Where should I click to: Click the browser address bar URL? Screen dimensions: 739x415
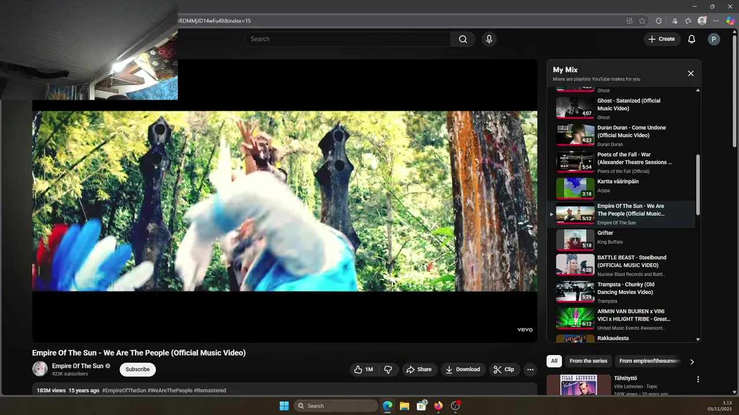pyautogui.click(x=214, y=21)
